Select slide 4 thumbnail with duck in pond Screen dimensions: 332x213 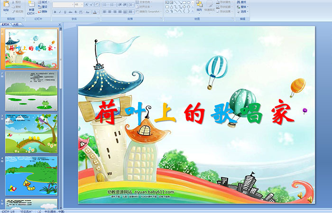[31, 176]
